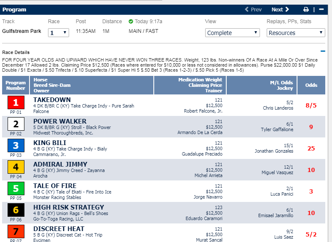Click the printer icon in header
The width and height of the screenshot is (332, 242).
(306, 9)
